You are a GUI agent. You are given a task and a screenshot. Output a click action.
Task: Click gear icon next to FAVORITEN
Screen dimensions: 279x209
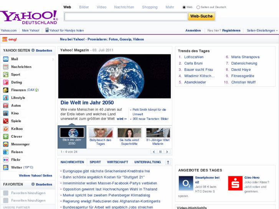click(33, 184)
